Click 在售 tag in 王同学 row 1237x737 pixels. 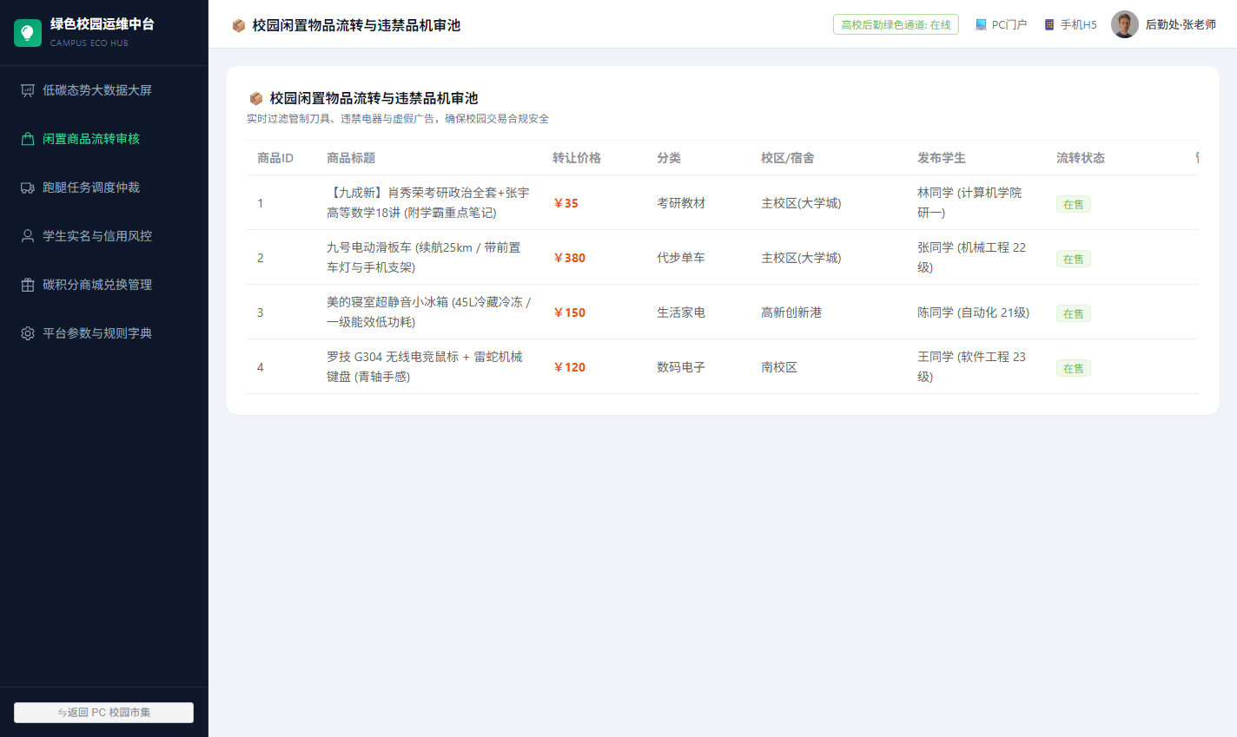click(x=1074, y=368)
